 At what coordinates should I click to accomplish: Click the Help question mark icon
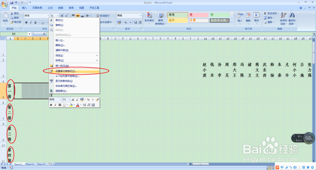click(x=301, y=8)
